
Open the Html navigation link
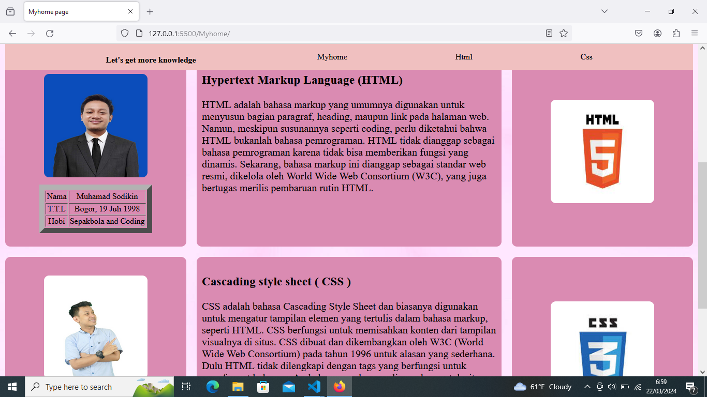point(464,57)
